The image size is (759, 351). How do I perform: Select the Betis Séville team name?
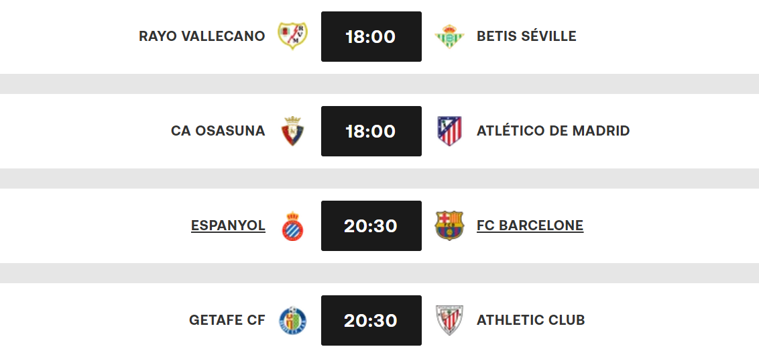[x=526, y=36]
